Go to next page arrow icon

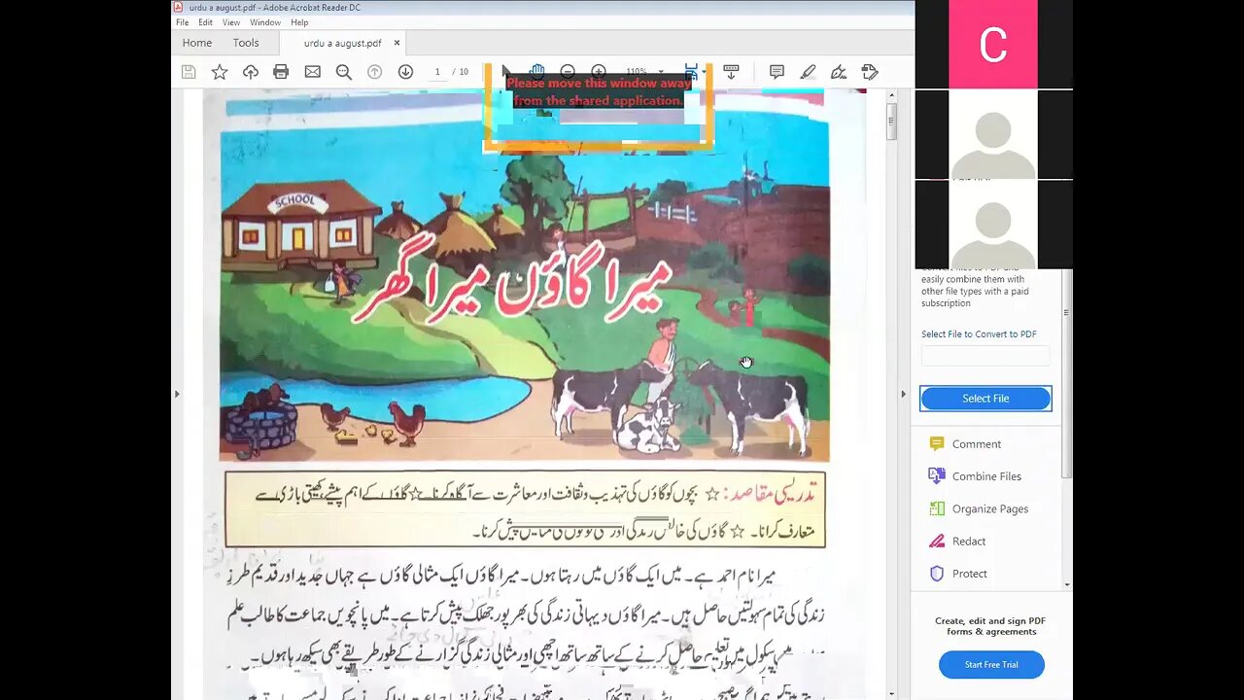click(x=405, y=72)
